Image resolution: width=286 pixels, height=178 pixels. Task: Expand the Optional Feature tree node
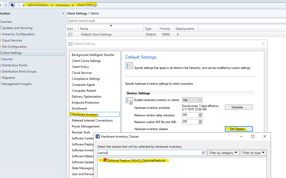pos(101,160)
